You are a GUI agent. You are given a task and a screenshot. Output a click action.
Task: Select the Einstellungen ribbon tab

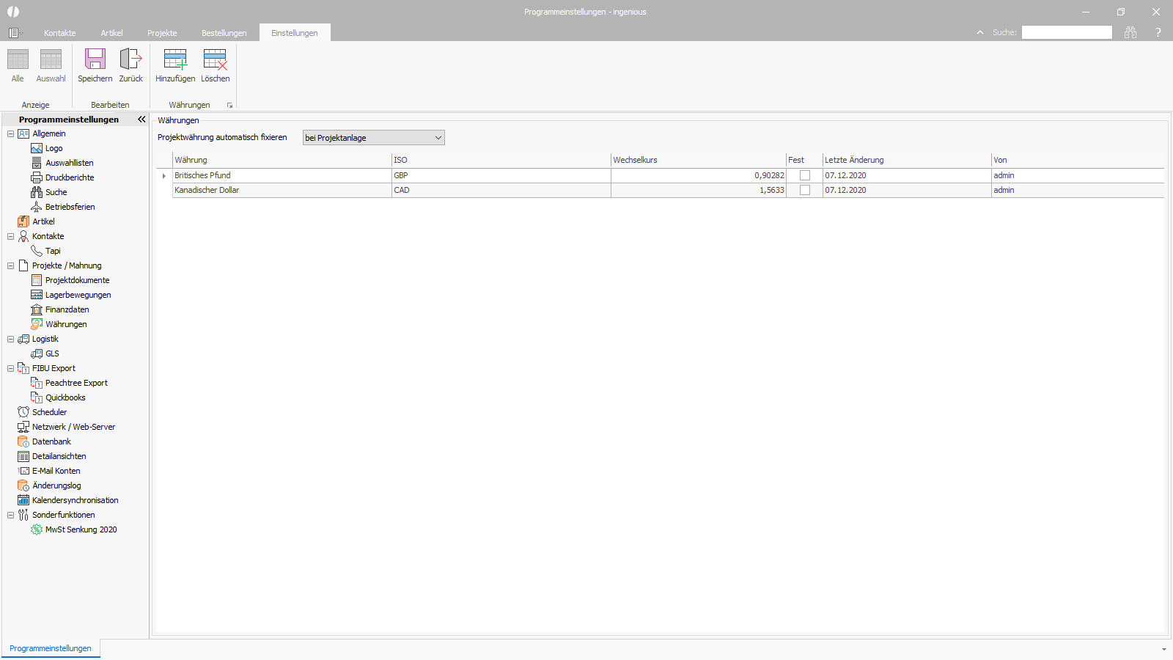[x=295, y=33]
